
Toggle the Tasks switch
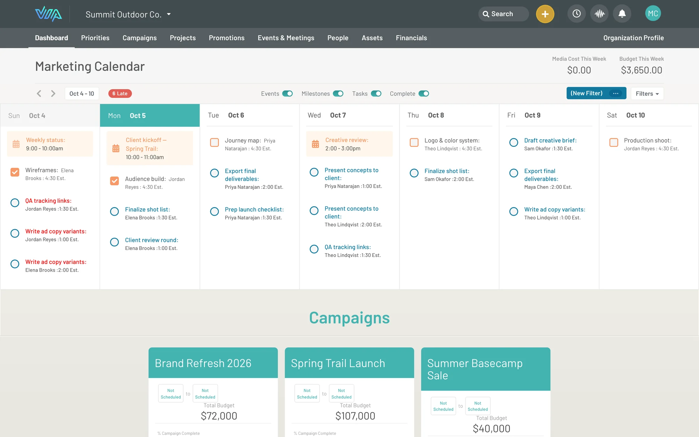tap(376, 94)
